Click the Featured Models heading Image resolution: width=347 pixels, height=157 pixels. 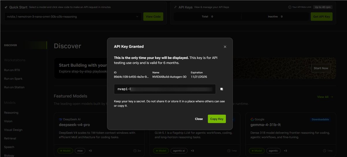click(70, 96)
